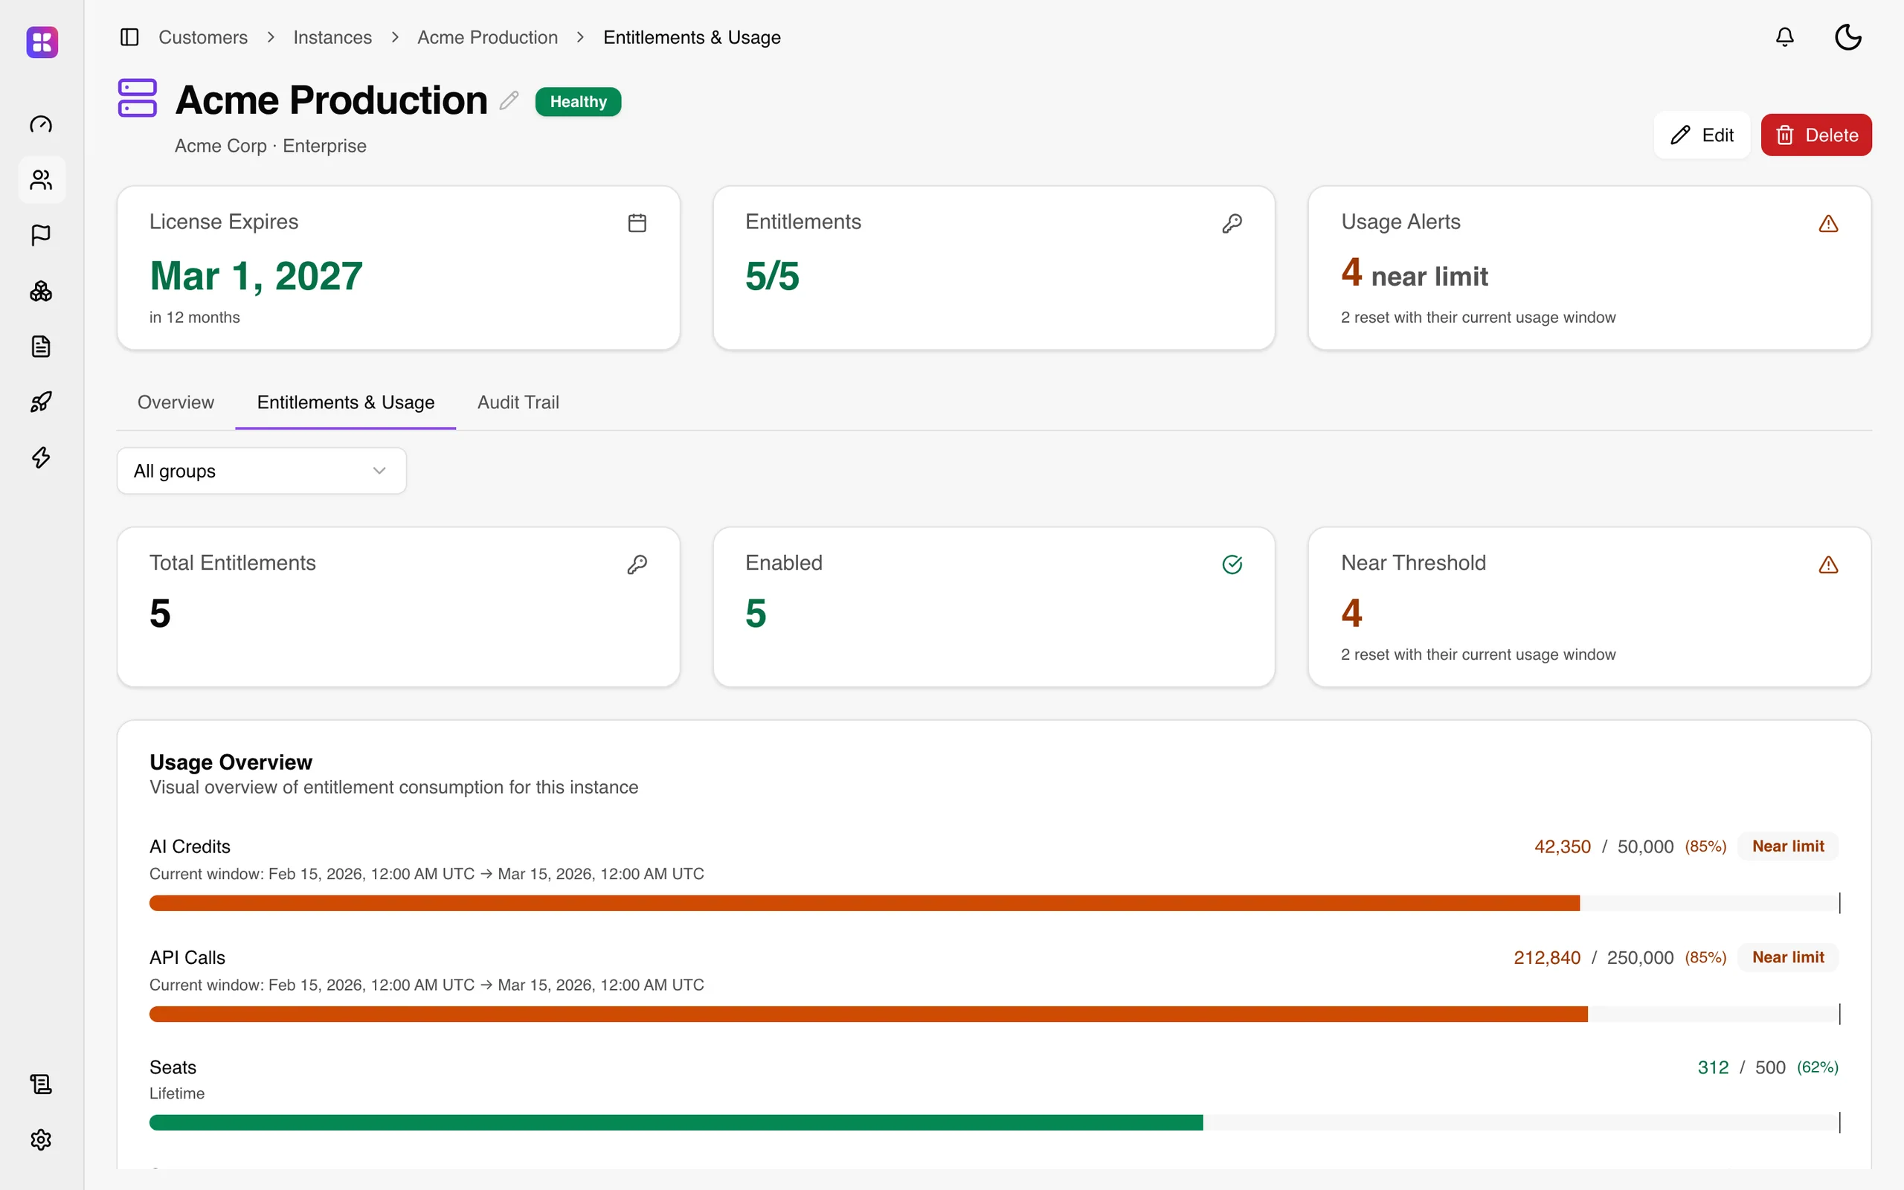The width and height of the screenshot is (1904, 1190).
Task: Click the pencil icon next to Acme Production
Action: pos(509,100)
